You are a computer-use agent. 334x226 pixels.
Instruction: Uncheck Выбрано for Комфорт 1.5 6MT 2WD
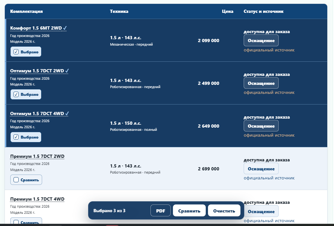(x=26, y=52)
